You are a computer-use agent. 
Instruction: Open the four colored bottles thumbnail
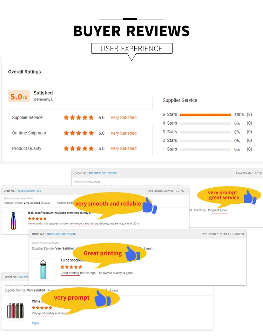click(15, 310)
